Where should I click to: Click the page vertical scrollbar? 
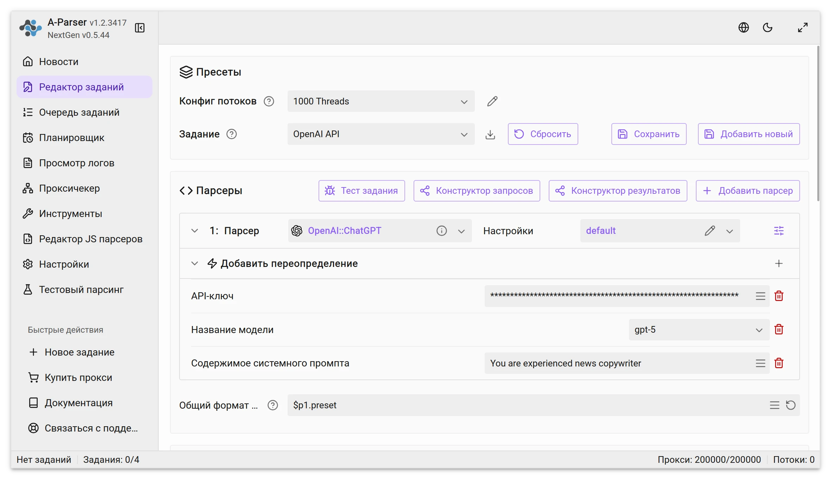click(x=818, y=124)
